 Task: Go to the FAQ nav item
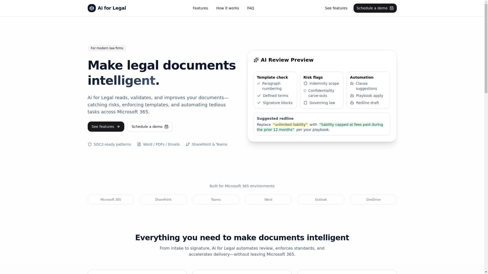click(x=251, y=8)
